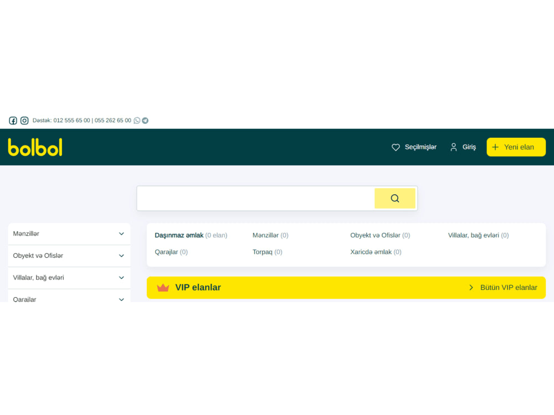Click the Yeni elan button
The height and width of the screenshot is (415, 554).
[x=516, y=147]
